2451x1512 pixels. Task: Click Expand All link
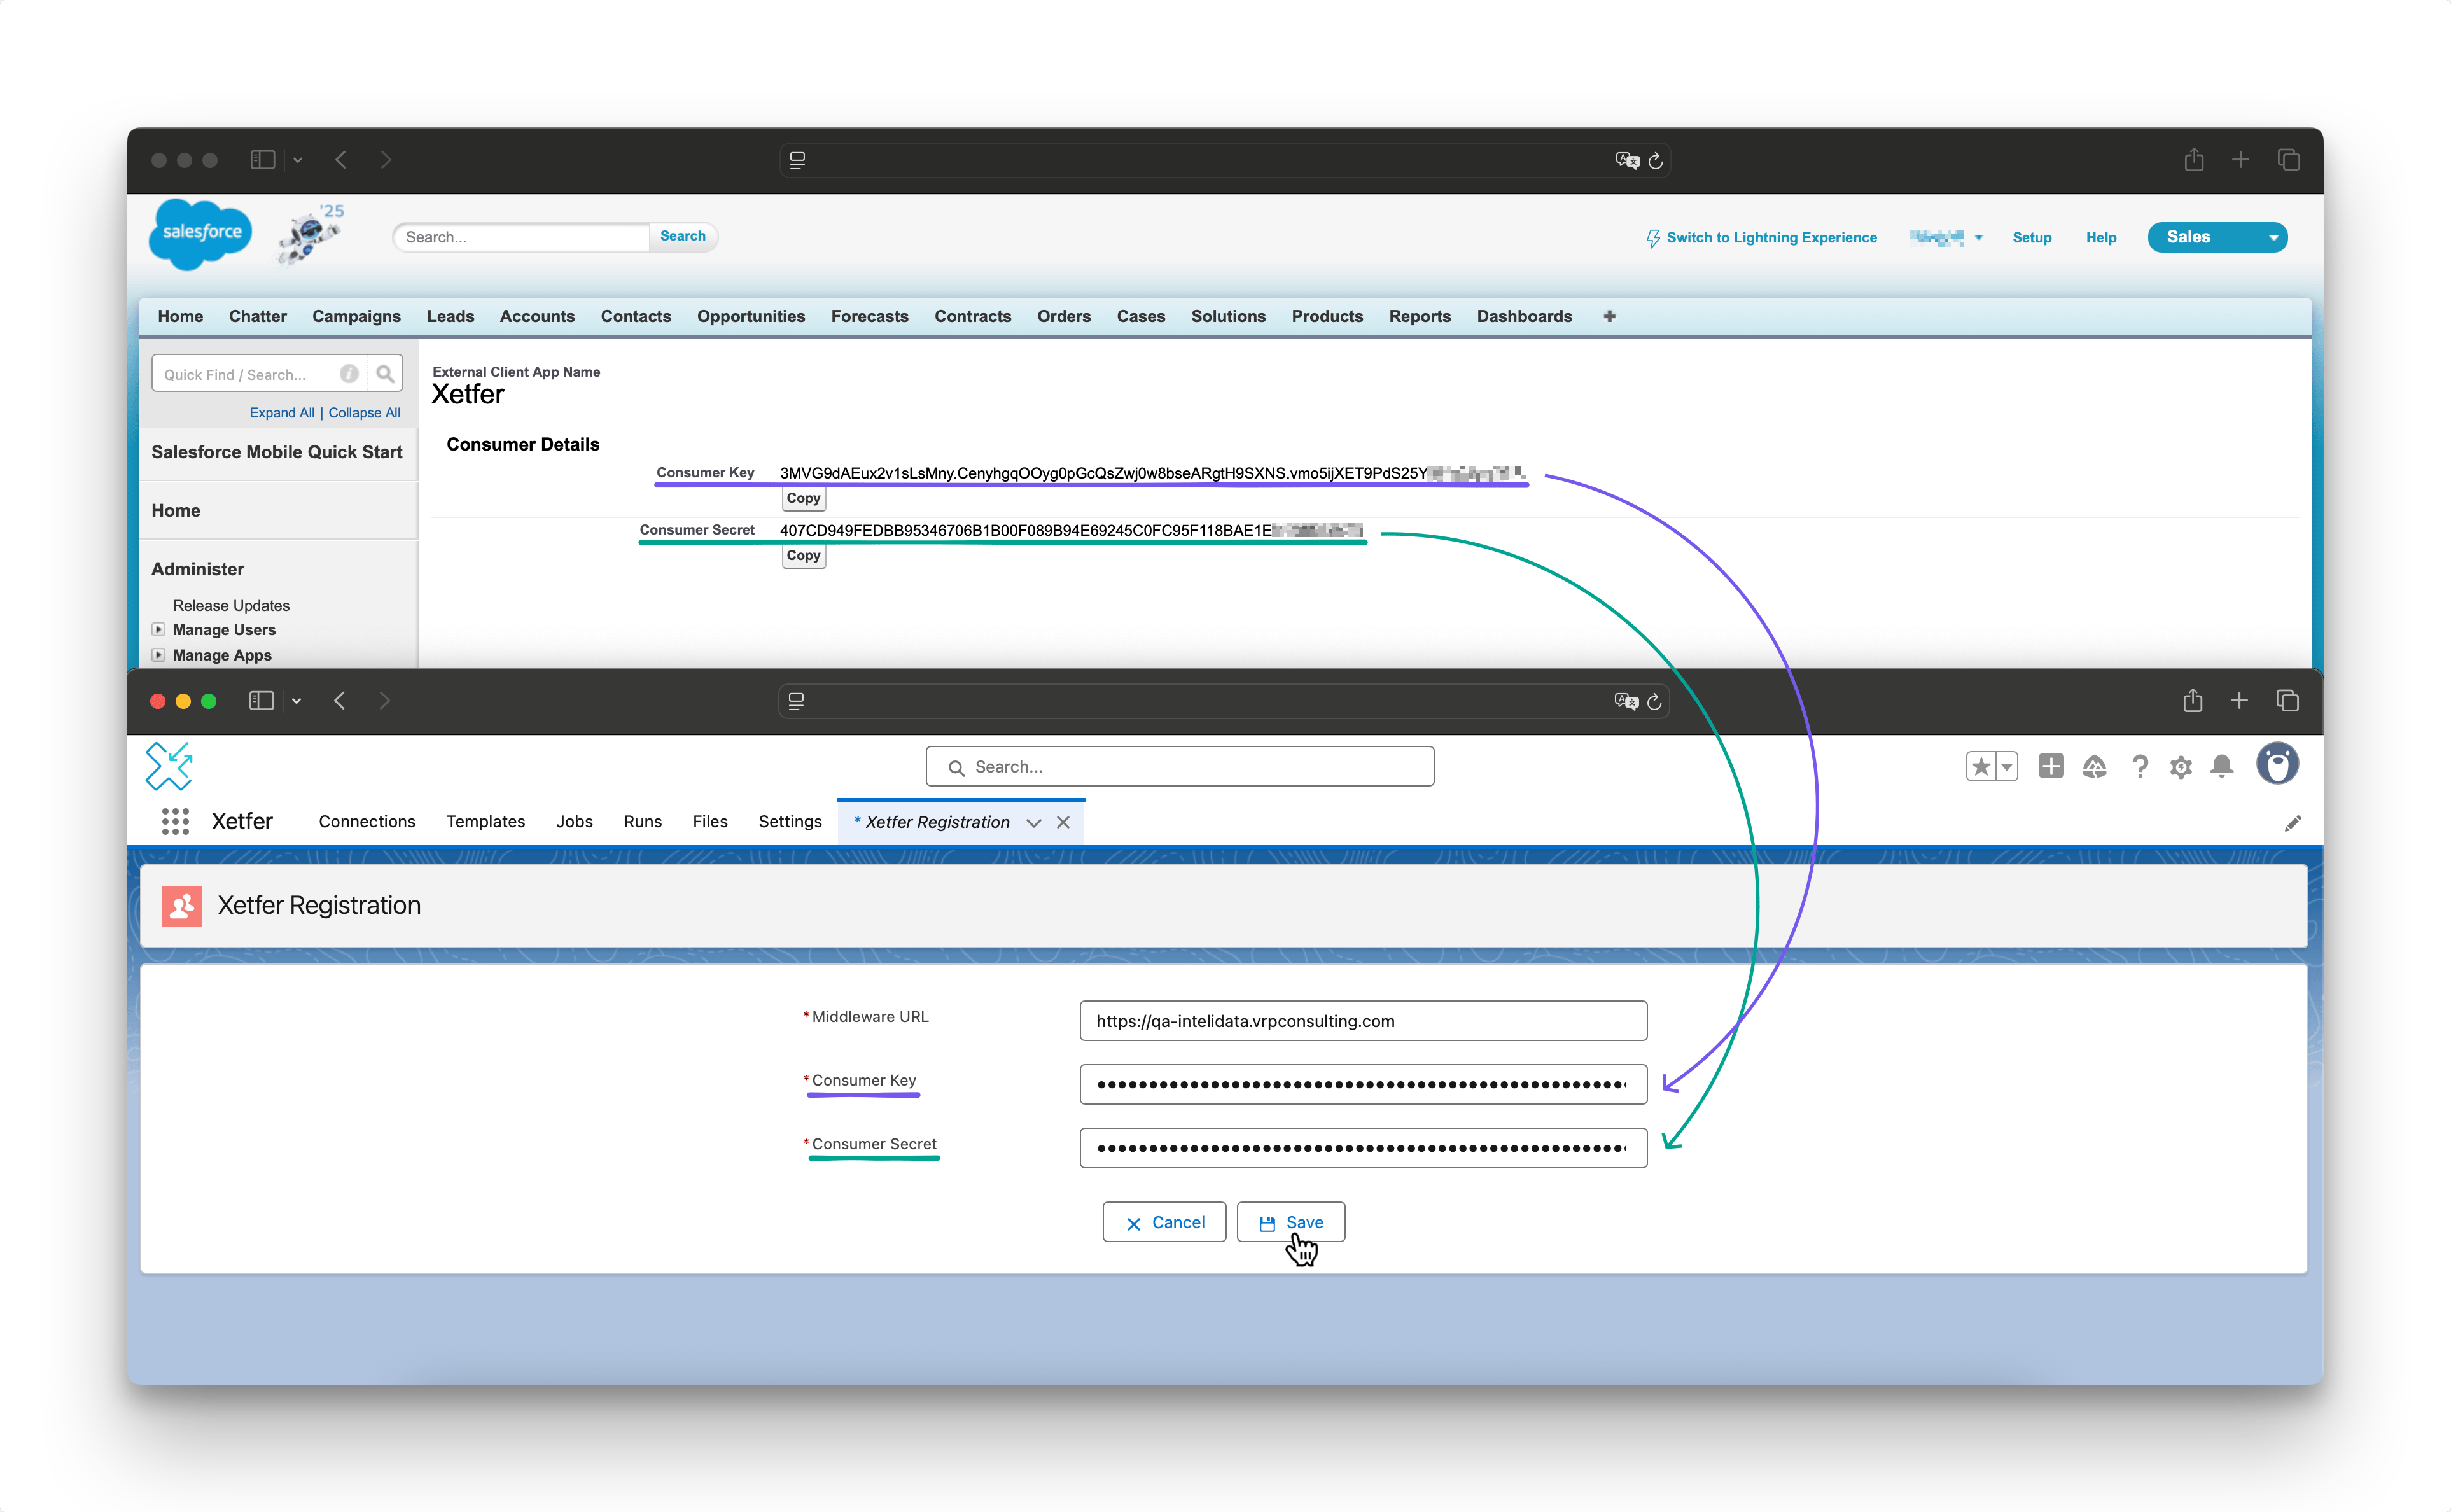[282, 412]
